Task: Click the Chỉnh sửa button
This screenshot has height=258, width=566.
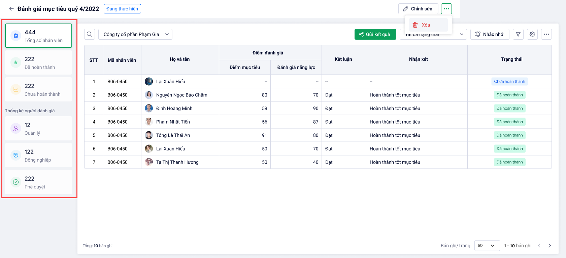Action: [x=418, y=9]
